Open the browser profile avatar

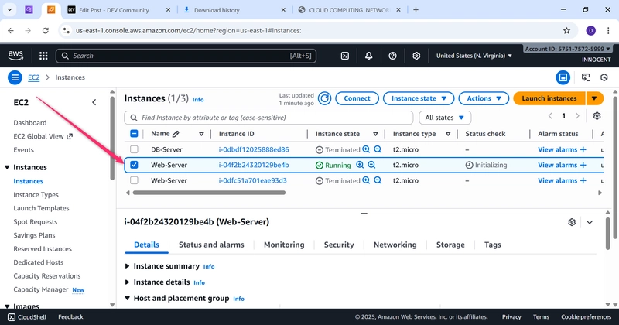590,30
